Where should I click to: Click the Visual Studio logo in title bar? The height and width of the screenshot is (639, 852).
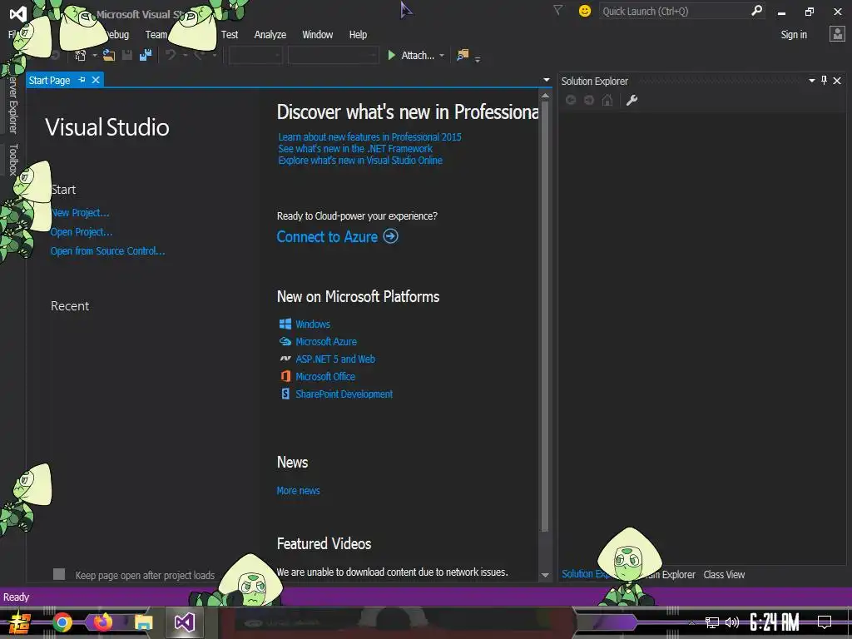(x=18, y=13)
